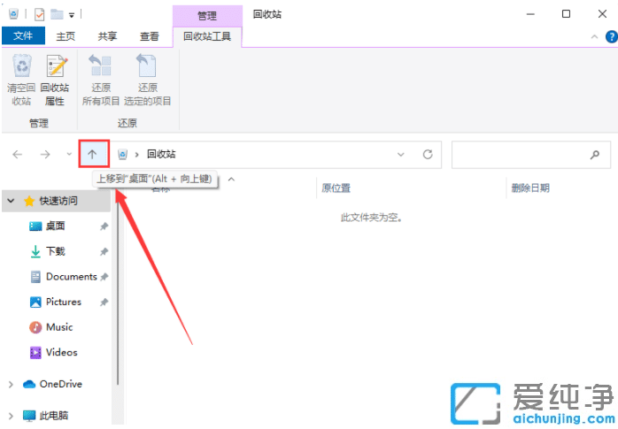Expand the This PC (此电脑) node
Viewport: 618px width, 429px height.
click(x=11, y=415)
